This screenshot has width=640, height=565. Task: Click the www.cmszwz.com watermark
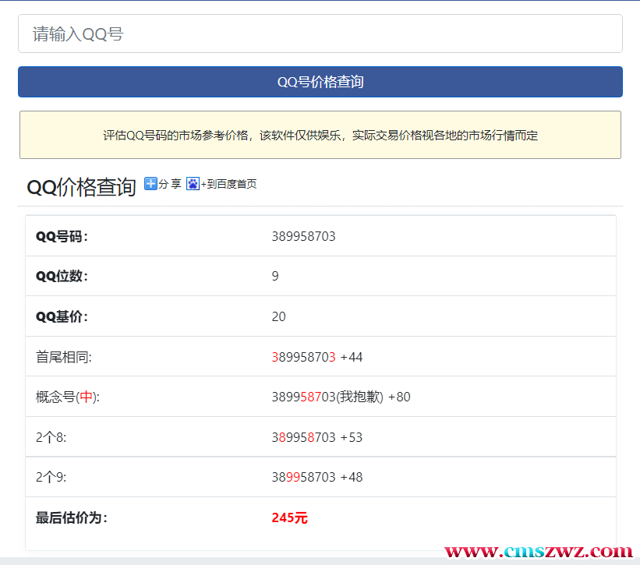pos(538,552)
